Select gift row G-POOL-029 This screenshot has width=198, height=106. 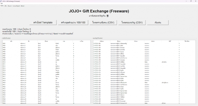(144, 101)
